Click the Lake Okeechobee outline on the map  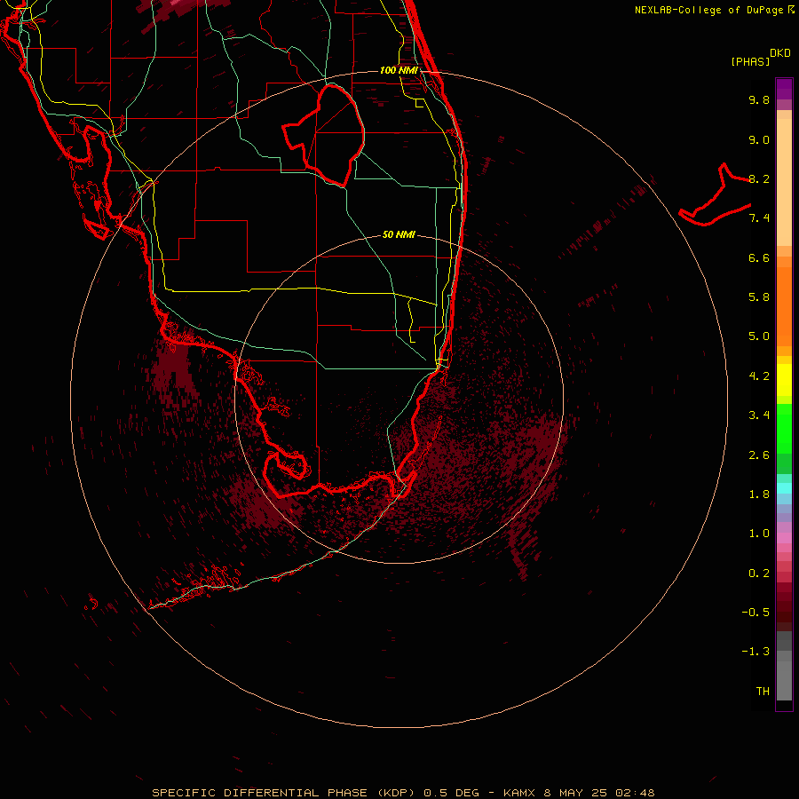pyautogui.click(x=323, y=135)
